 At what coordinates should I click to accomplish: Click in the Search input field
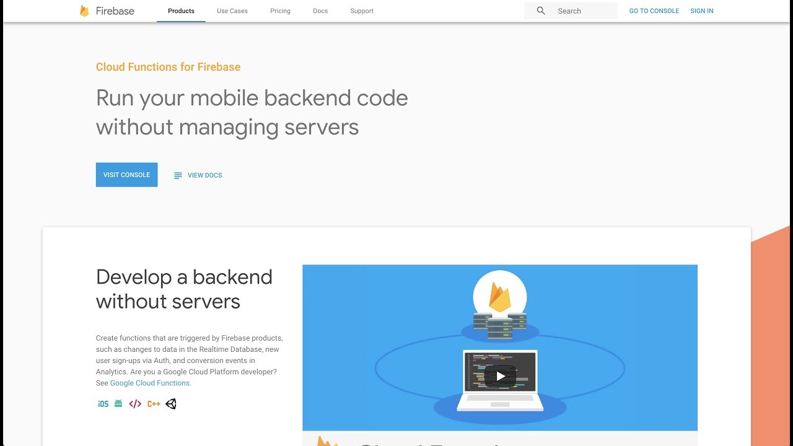coord(571,11)
